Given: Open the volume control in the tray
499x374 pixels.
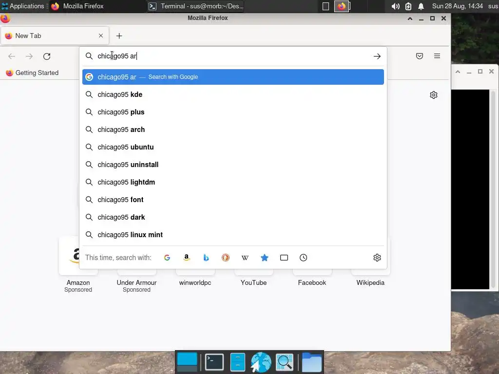Looking at the screenshot, I should click(x=395, y=6).
